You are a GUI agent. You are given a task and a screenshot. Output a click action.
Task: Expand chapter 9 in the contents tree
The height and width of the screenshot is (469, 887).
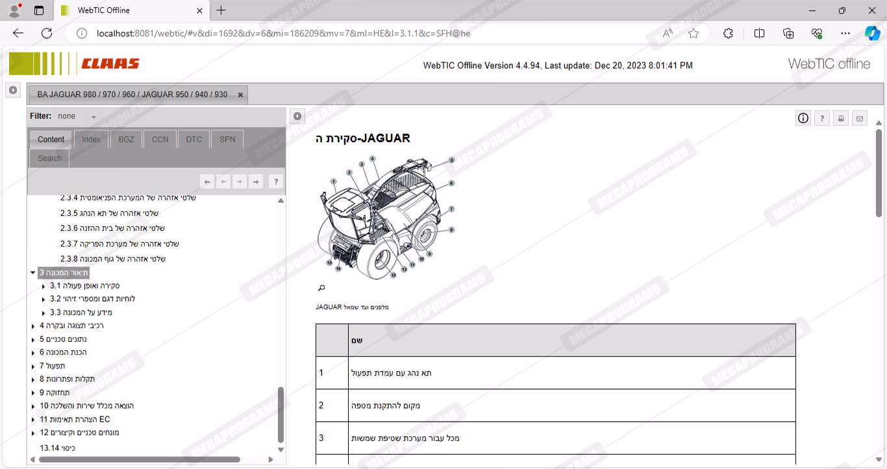coord(33,393)
